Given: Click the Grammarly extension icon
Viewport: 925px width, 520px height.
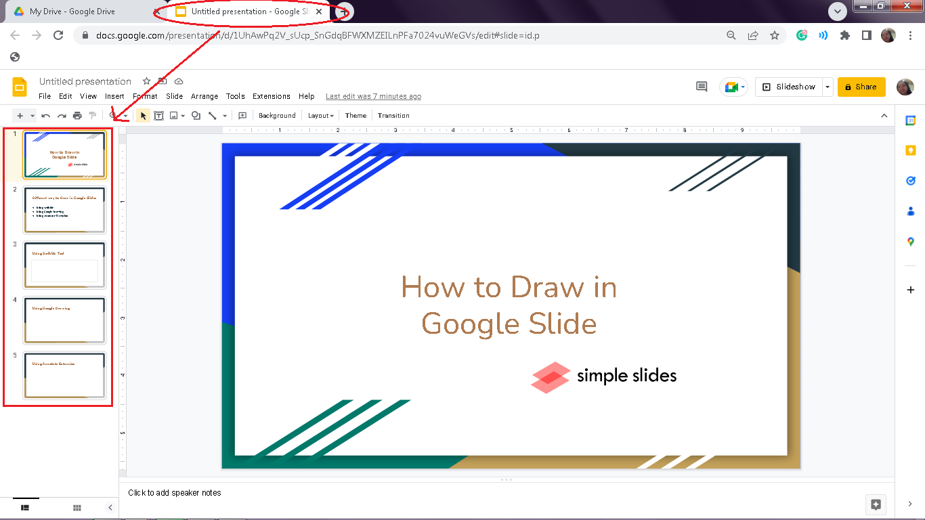Looking at the screenshot, I should [x=802, y=35].
